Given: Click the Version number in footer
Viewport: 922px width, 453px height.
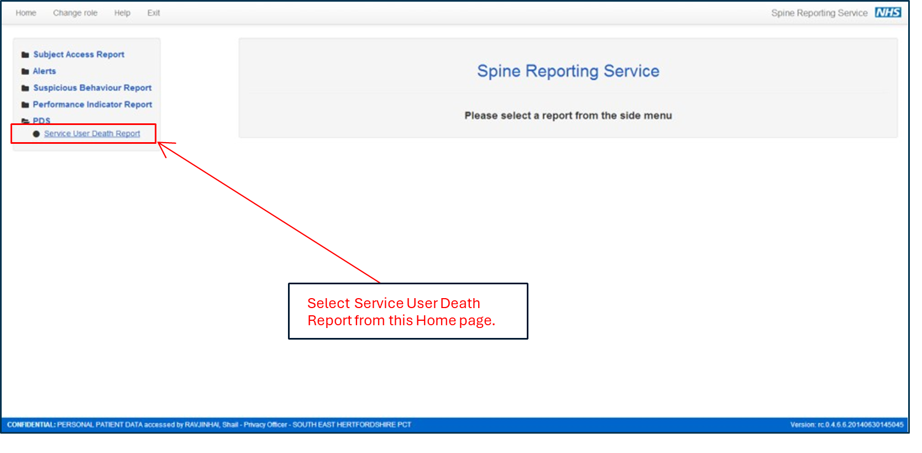Looking at the screenshot, I should 847,425.
